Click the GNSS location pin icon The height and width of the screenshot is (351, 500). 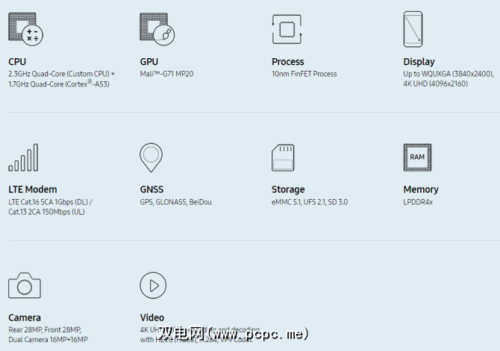pyautogui.click(x=151, y=157)
